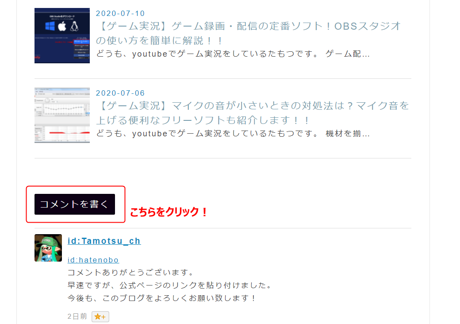Select the 2020-07-10 date link

pos(120,13)
